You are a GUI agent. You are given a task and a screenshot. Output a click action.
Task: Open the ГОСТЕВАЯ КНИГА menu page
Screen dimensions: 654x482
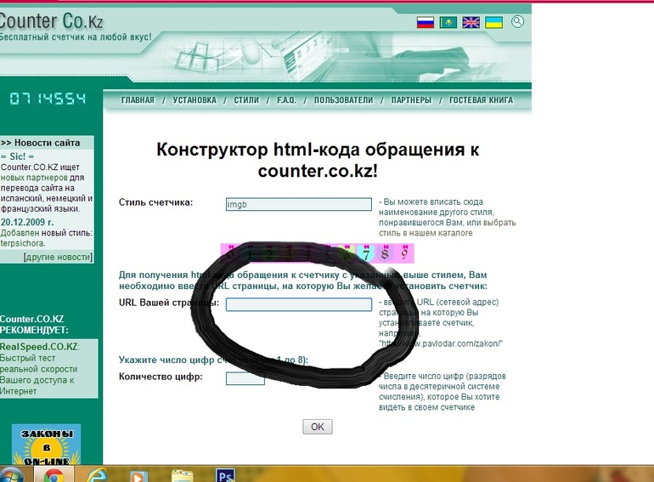(481, 100)
